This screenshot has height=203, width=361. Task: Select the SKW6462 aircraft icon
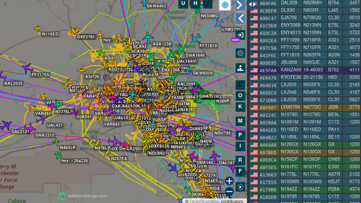click(x=144, y=3)
